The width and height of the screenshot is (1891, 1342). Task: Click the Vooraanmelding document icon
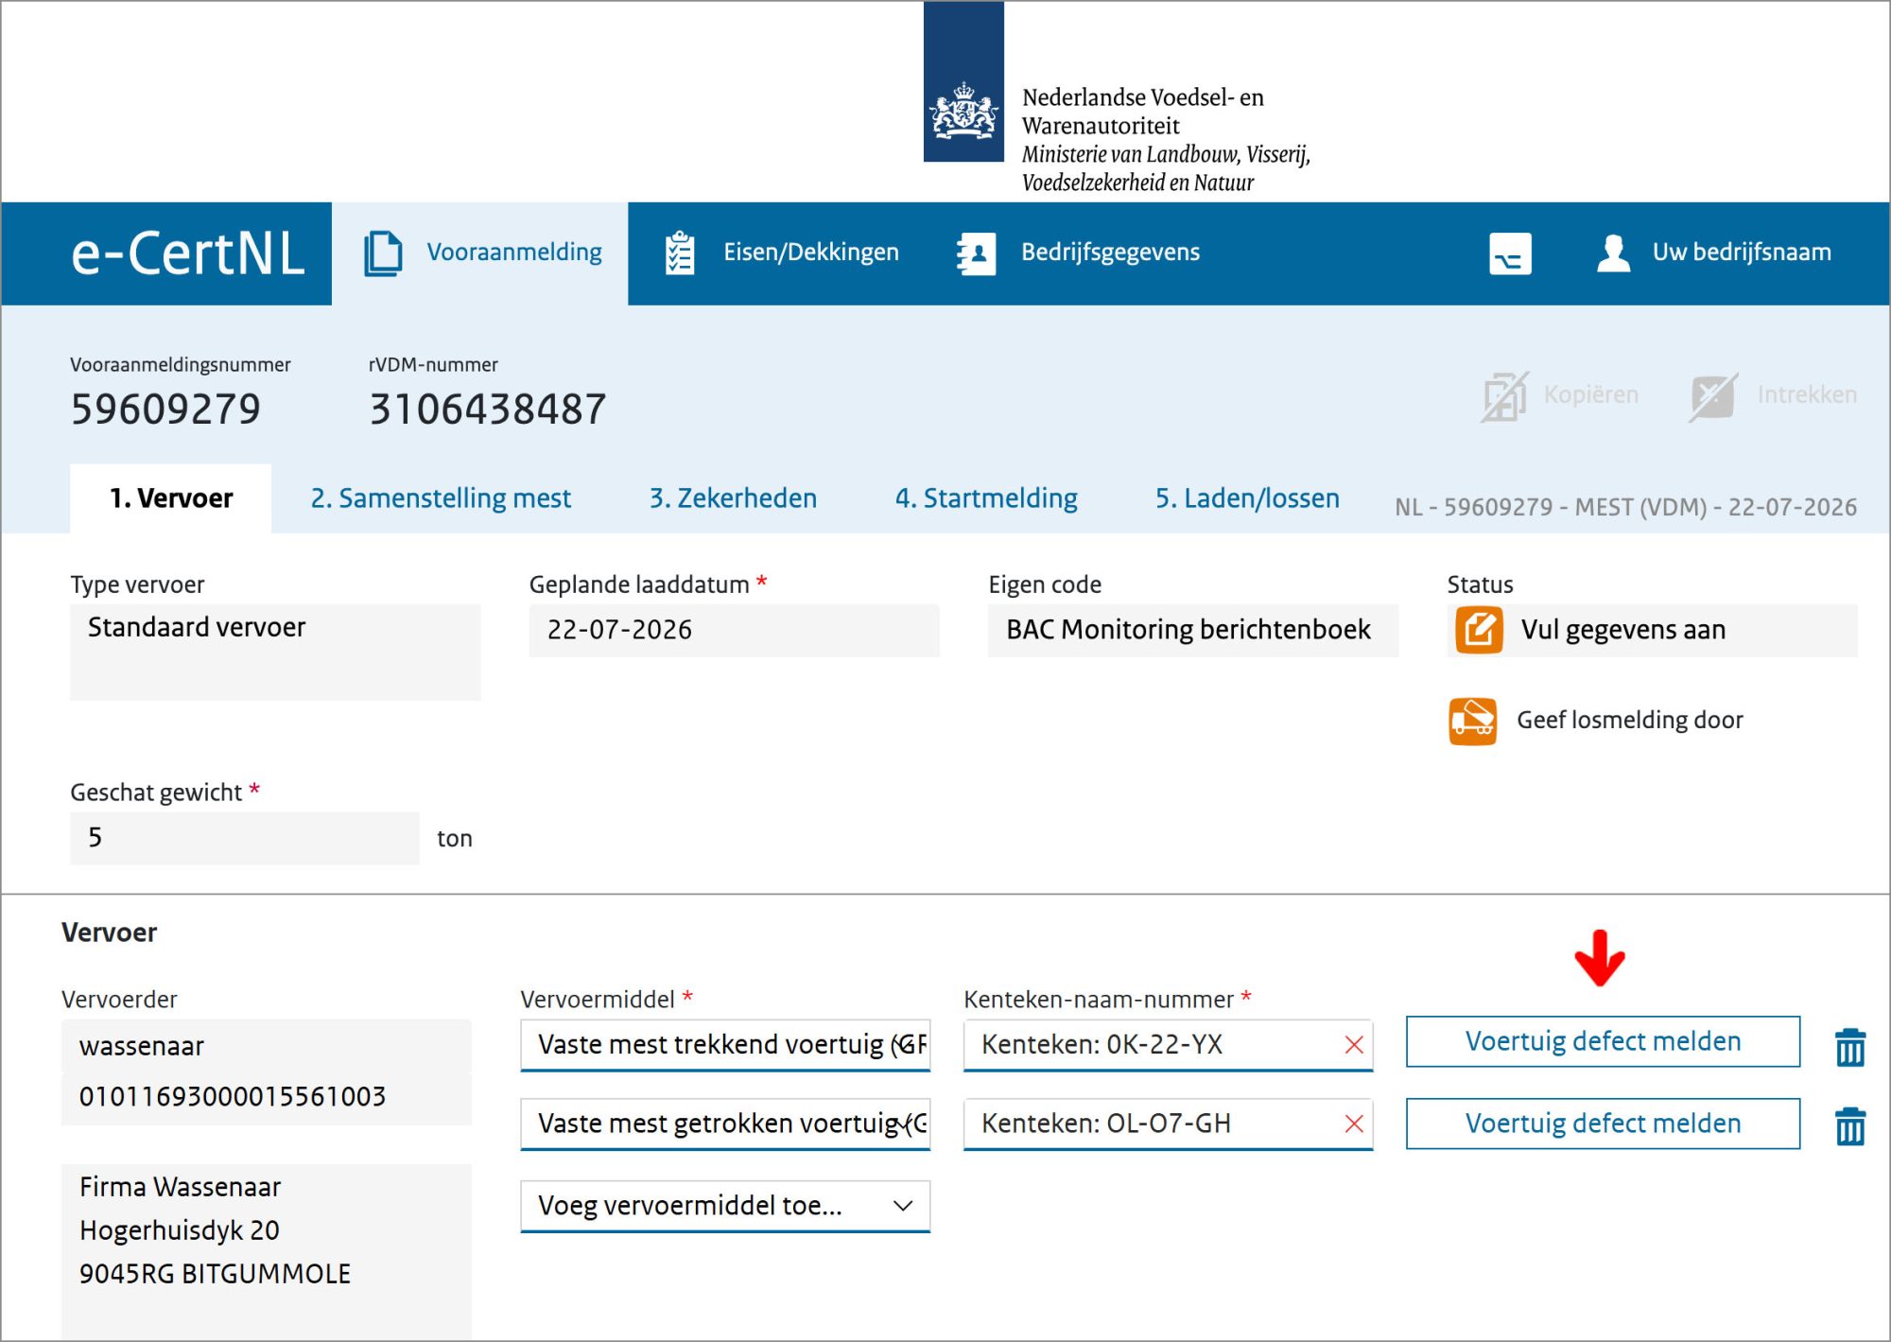[x=383, y=253]
